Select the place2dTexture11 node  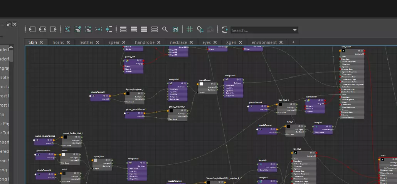click(x=100, y=97)
